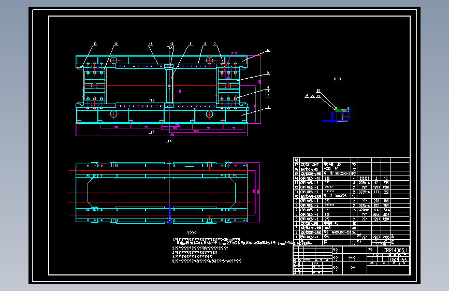
Task: Select callout number 6 right of front view
Action: [x=268, y=50]
